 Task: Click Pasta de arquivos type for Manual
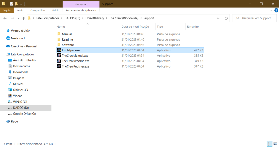[x=168, y=34]
